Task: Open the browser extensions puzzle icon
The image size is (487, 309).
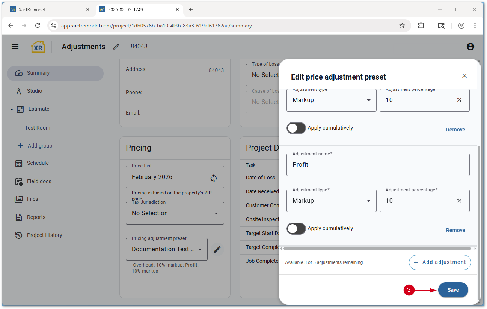Action: point(421,26)
